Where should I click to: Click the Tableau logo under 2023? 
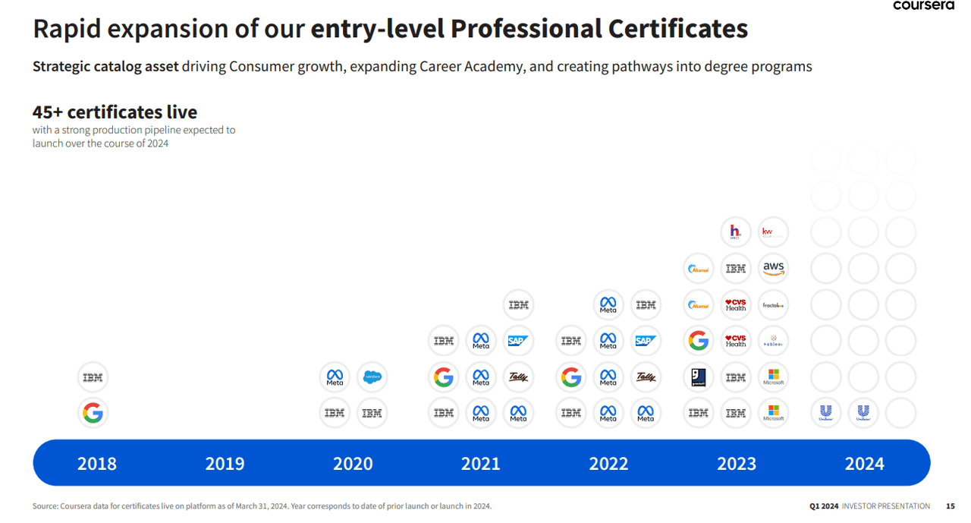tap(773, 341)
